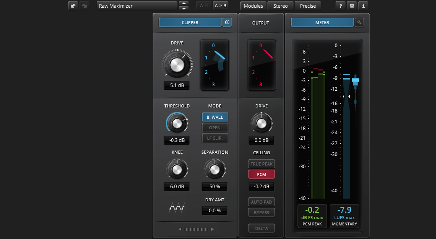Open settings with gear icon

[x=352, y=6]
